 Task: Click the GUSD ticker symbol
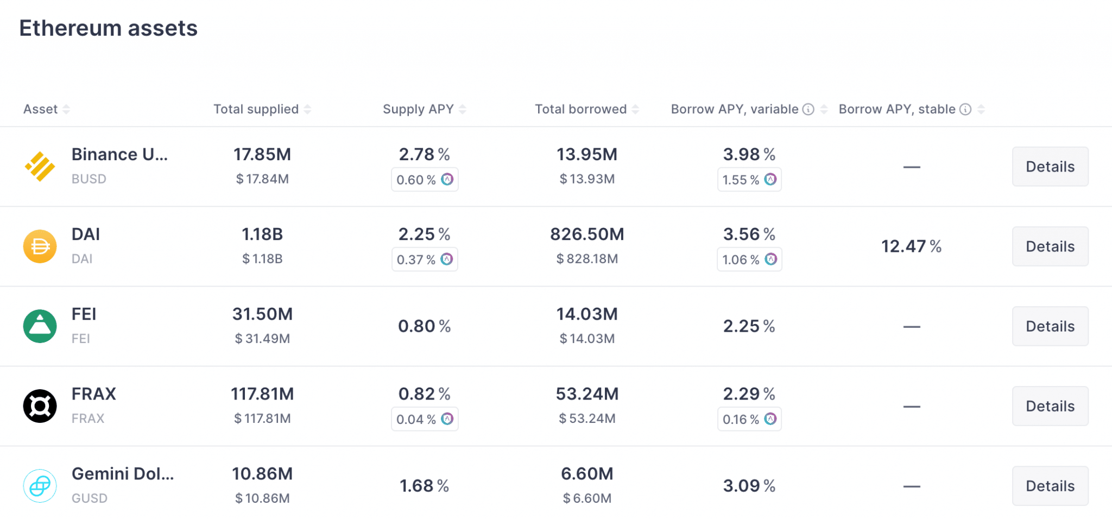(90, 498)
